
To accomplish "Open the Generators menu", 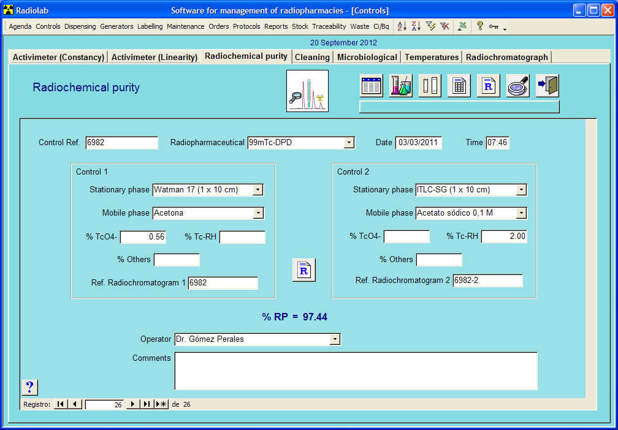I will coord(116,26).
